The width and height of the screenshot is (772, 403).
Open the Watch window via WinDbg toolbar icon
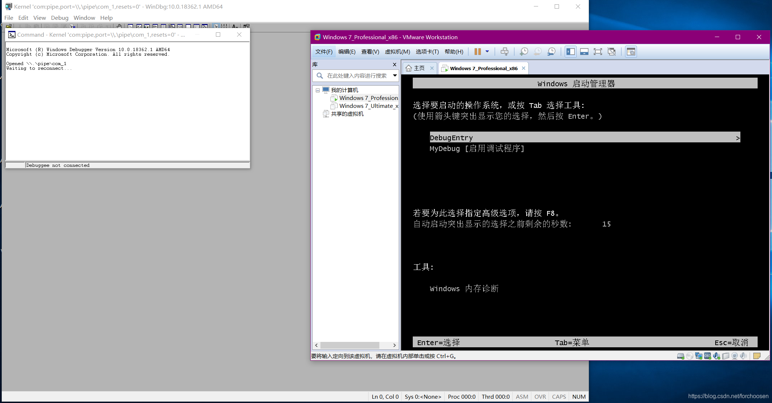coord(139,26)
